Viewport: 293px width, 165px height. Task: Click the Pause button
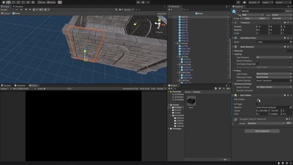[x=143, y=2]
